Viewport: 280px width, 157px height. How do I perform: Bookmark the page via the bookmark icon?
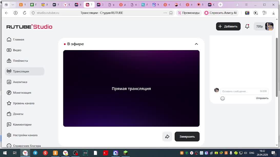[x=171, y=13]
